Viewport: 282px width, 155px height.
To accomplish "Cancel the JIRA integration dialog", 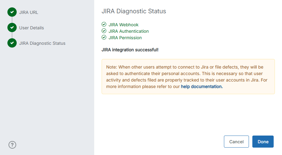I will [236, 141].
